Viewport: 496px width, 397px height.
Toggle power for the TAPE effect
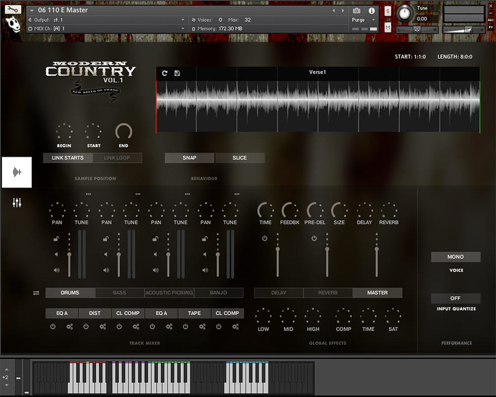click(186, 327)
